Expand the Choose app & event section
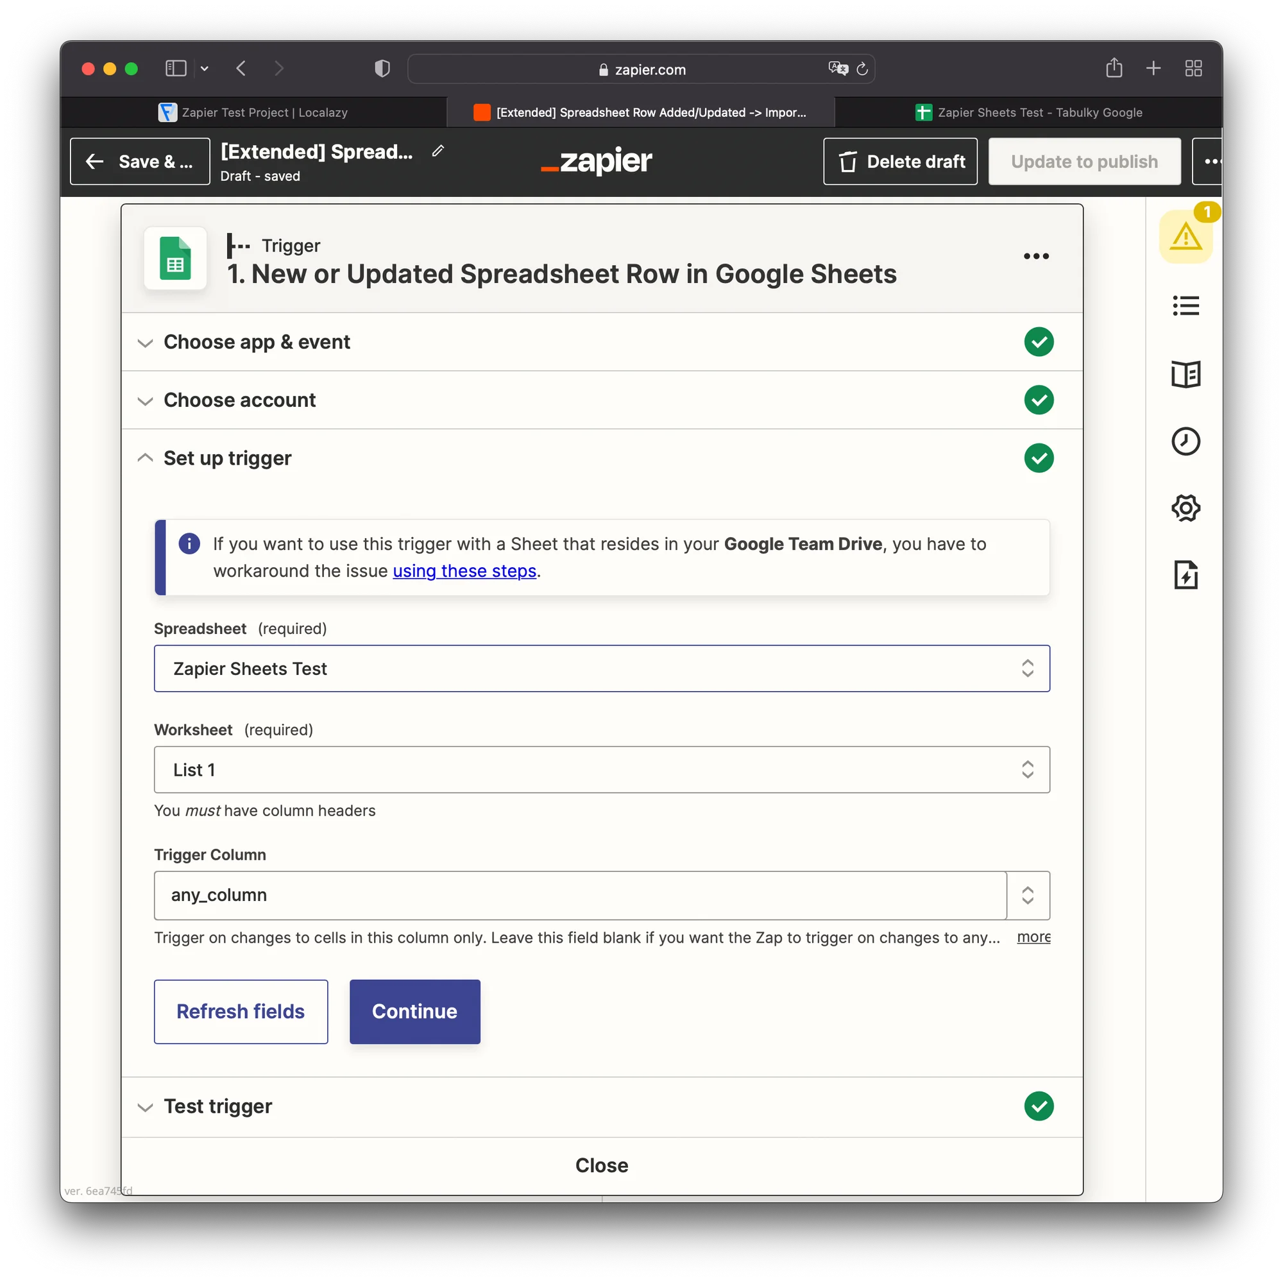This screenshot has height=1282, width=1283. [257, 342]
